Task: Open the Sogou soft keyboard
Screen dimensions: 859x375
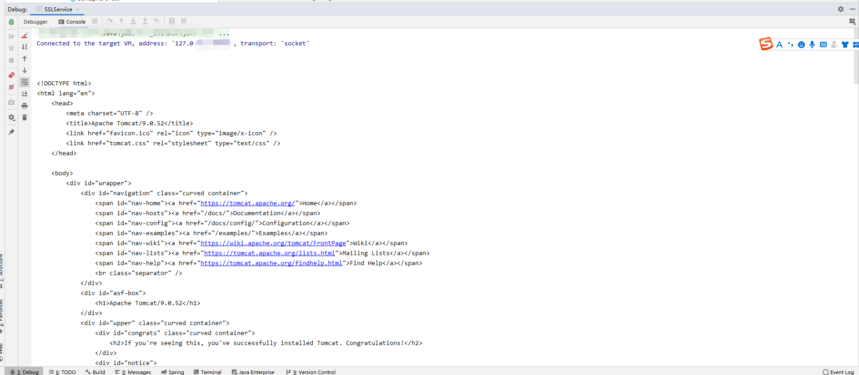Action: tap(823, 44)
